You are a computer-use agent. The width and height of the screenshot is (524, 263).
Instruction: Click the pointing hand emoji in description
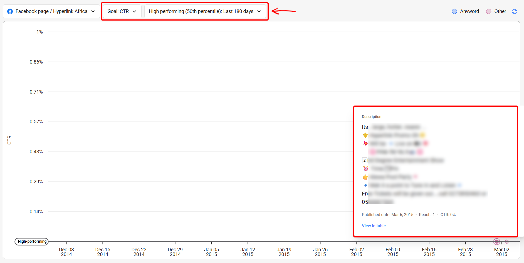click(x=365, y=177)
